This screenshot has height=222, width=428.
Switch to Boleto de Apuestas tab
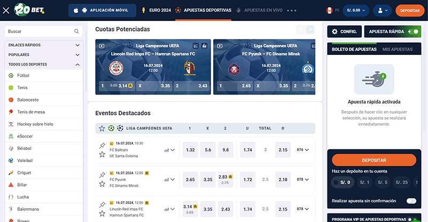[x=354, y=50]
